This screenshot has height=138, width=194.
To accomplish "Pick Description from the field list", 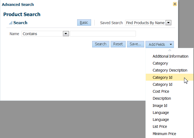I will tap(162, 98).
